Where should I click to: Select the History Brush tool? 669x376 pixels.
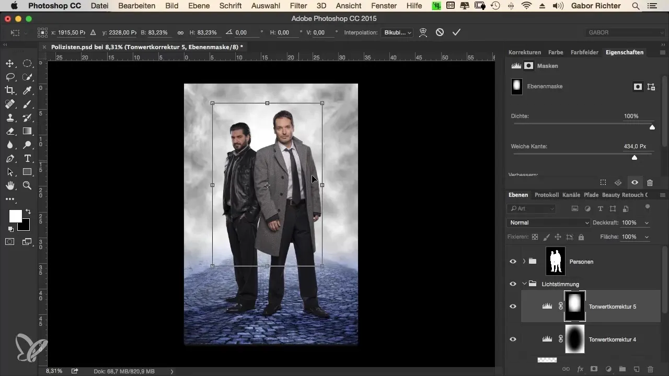point(27,118)
